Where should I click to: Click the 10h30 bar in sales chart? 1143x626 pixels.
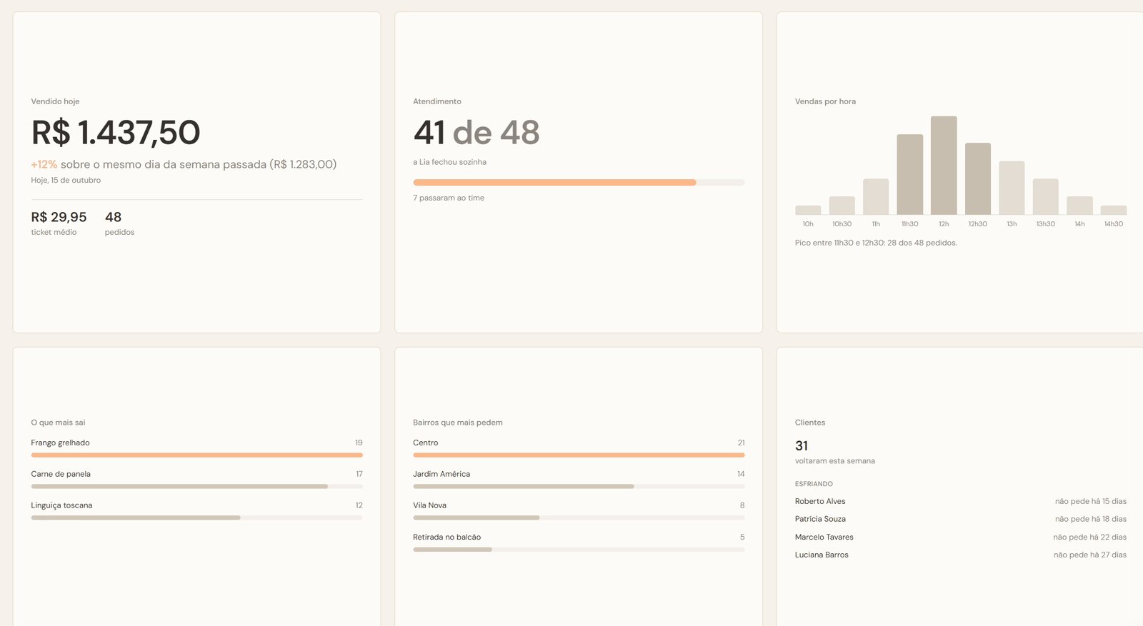tap(842, 206)
